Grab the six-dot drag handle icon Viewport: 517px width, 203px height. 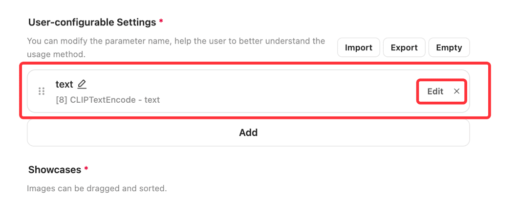pos(42,91)
